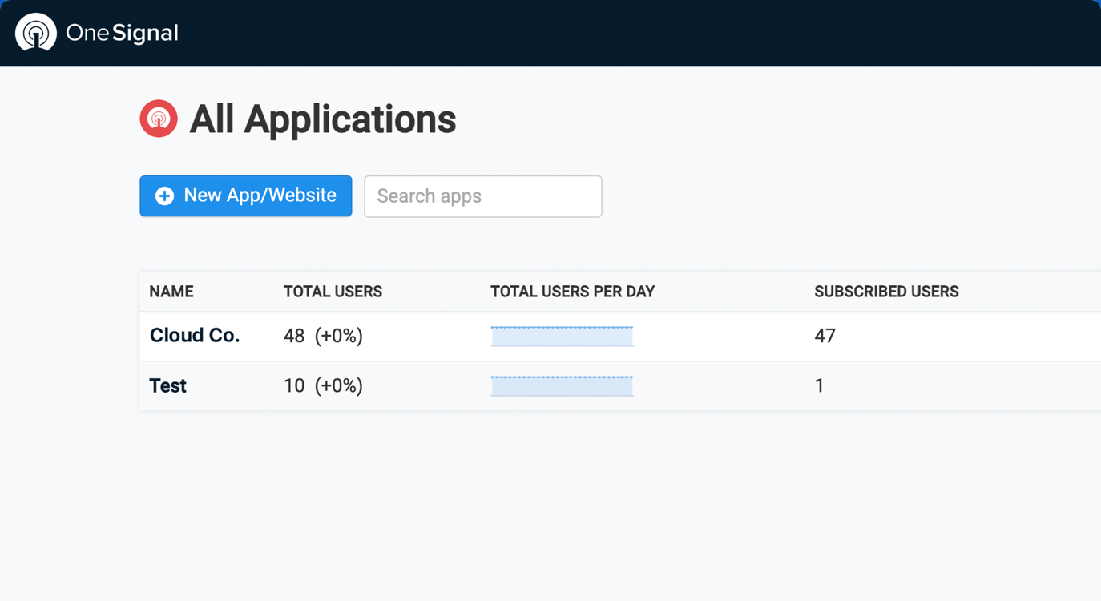View Test users-per-day sparkline chart
Screen dimensions: 1101x601
562,385
